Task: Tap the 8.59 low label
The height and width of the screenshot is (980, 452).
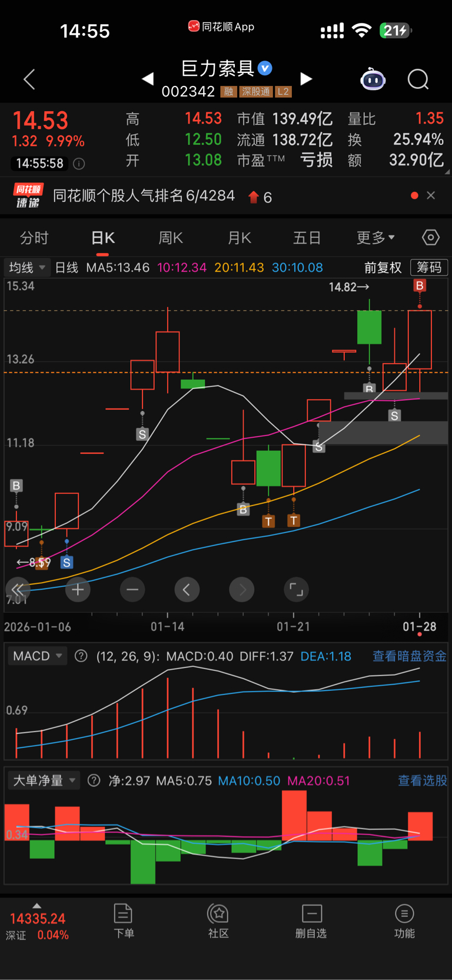Action: pyautogui.click(x=34, y=563)
